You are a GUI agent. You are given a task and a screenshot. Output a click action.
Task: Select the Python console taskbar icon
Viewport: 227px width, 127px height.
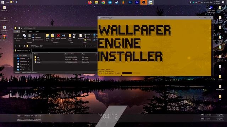150,2
